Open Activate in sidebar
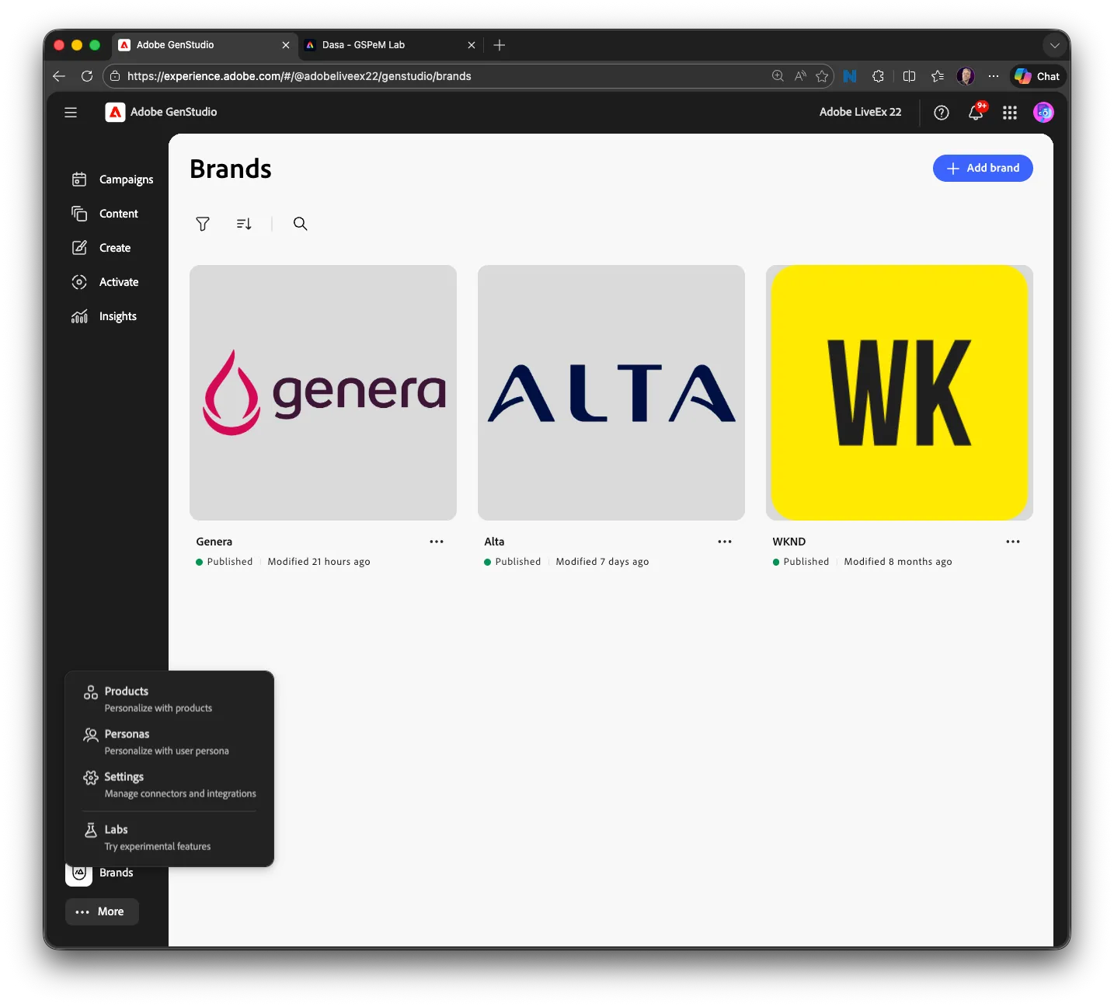The width and height of the screenshot is (1114, 1007). click(105, 282)
